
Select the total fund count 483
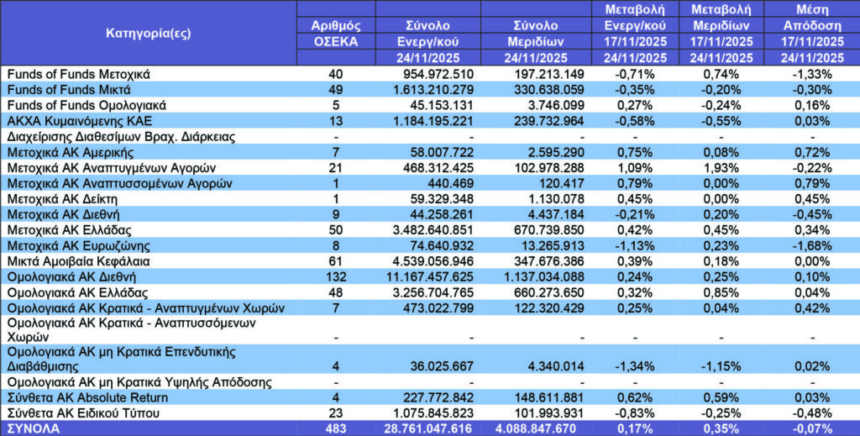pyautogui.click(x=336, y=428)
